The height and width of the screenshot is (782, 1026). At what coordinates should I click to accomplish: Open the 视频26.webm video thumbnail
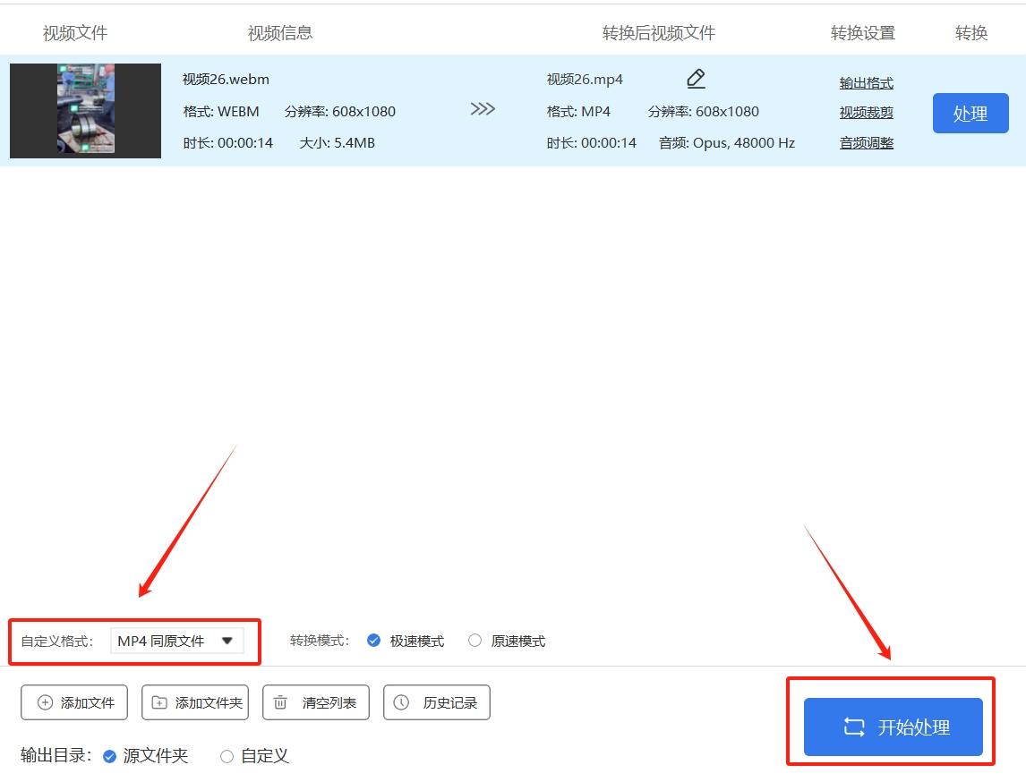(x=84, y=109)
